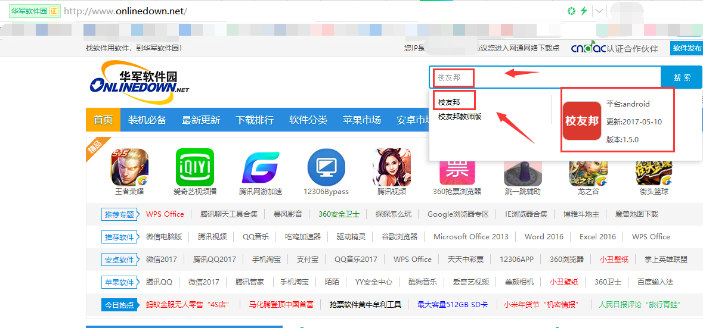This screenshot has height=328, width=703.
Task: Open the 酷狗音乐 link
Action: click(422, 282)
